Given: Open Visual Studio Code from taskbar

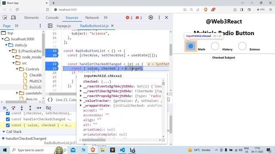Looking at the screenshot, I should pyautogui.click(x=122, y=150).
